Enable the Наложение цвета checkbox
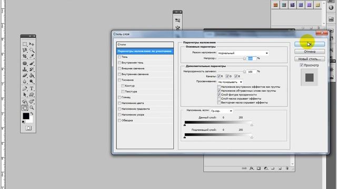 120,103
